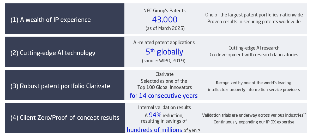Click 'One of the largest patent portfolios nationwide'

coord(254,15)
